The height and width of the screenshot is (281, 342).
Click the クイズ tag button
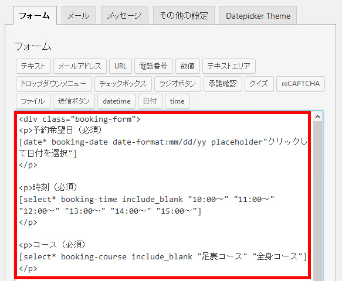coord(259,84)
